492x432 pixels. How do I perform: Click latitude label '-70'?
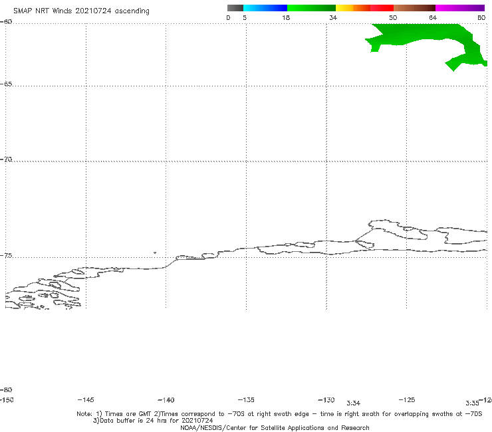(6, 160)
